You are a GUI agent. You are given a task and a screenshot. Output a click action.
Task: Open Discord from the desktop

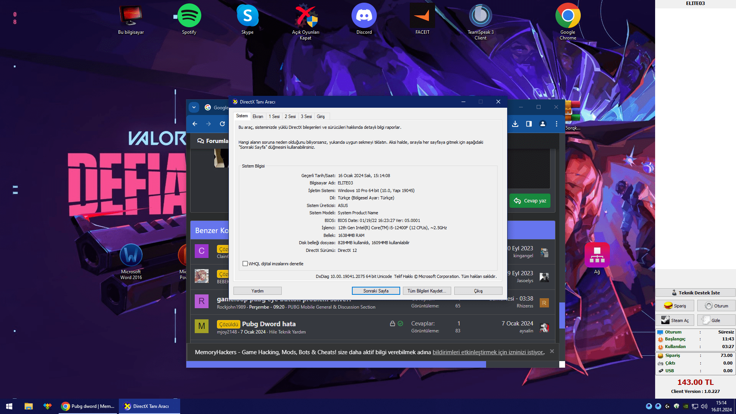364,19
